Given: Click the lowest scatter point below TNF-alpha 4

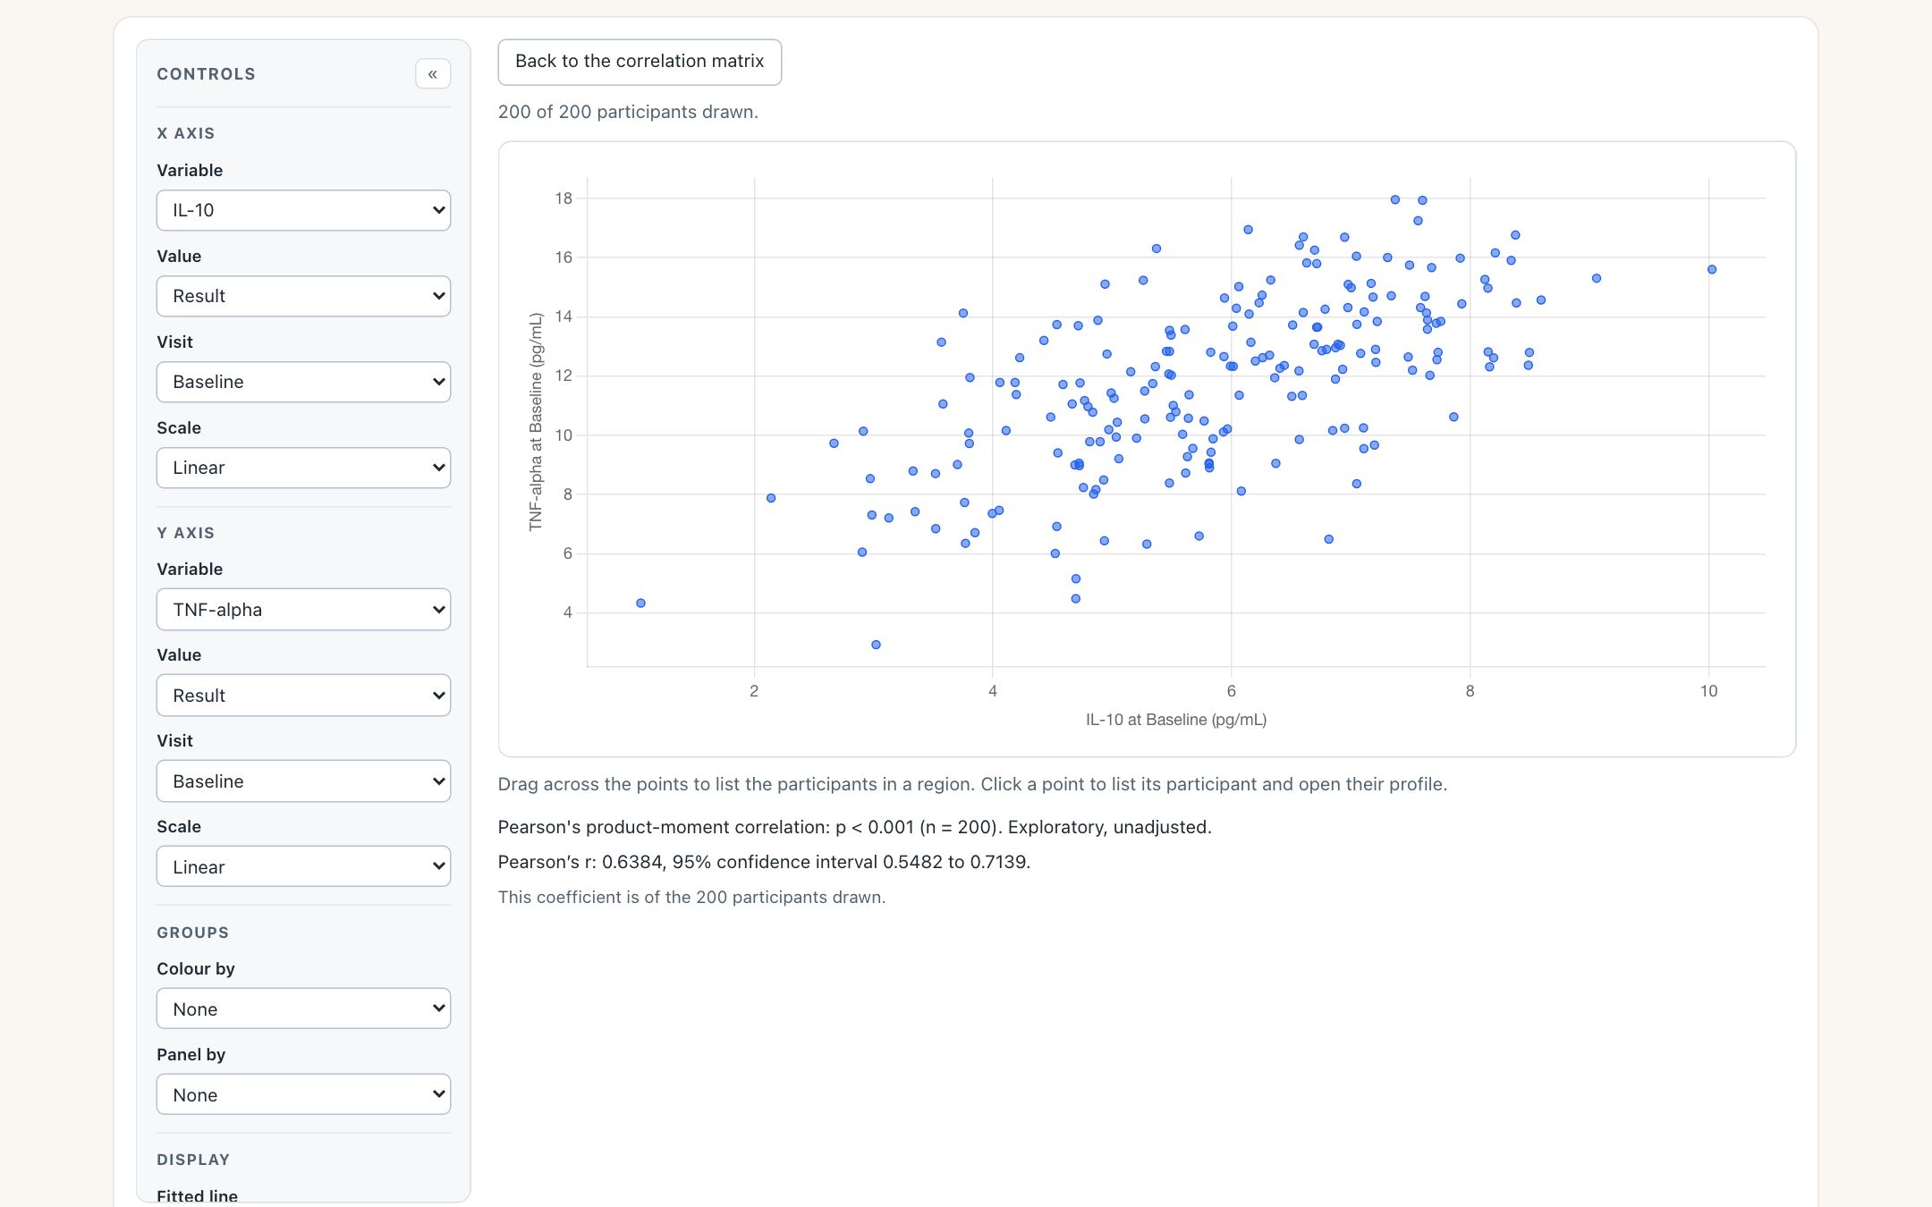Looking at the screenshot, I should point(876,645).
